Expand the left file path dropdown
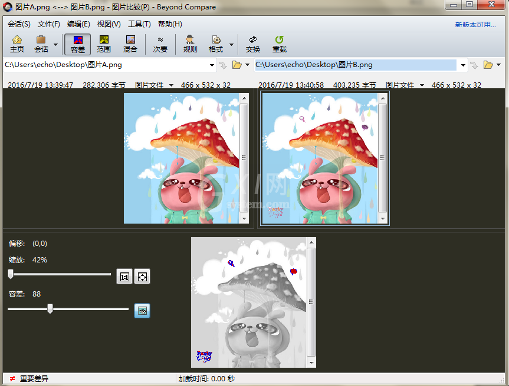The width and height of the screenshot is (509, 386). pos(212,65)
